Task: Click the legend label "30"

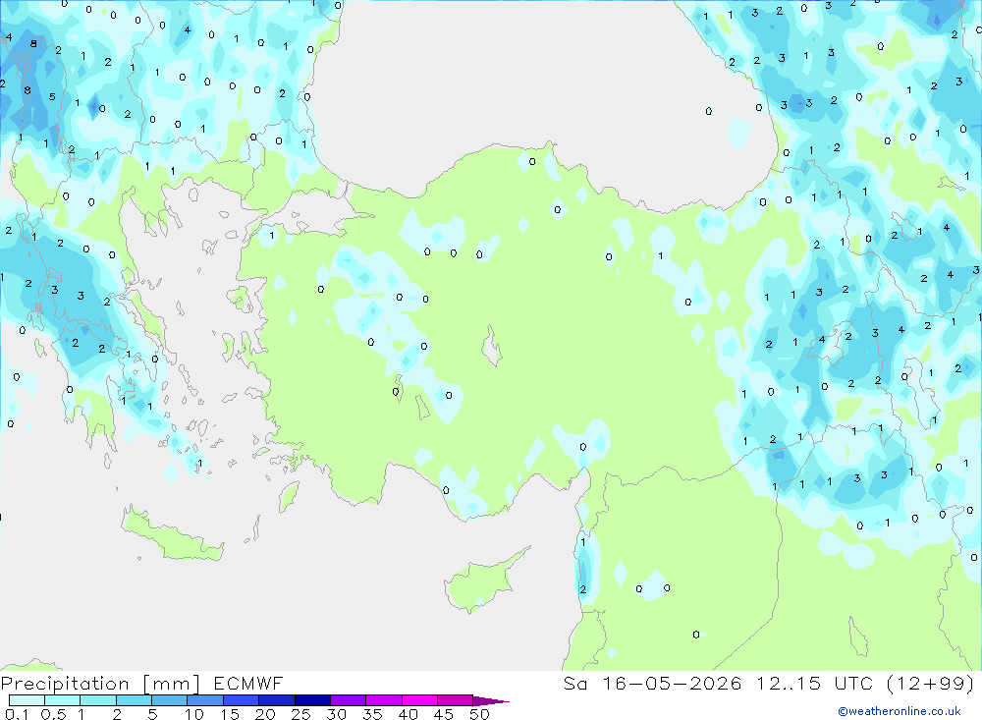Action: pos(336,714)
